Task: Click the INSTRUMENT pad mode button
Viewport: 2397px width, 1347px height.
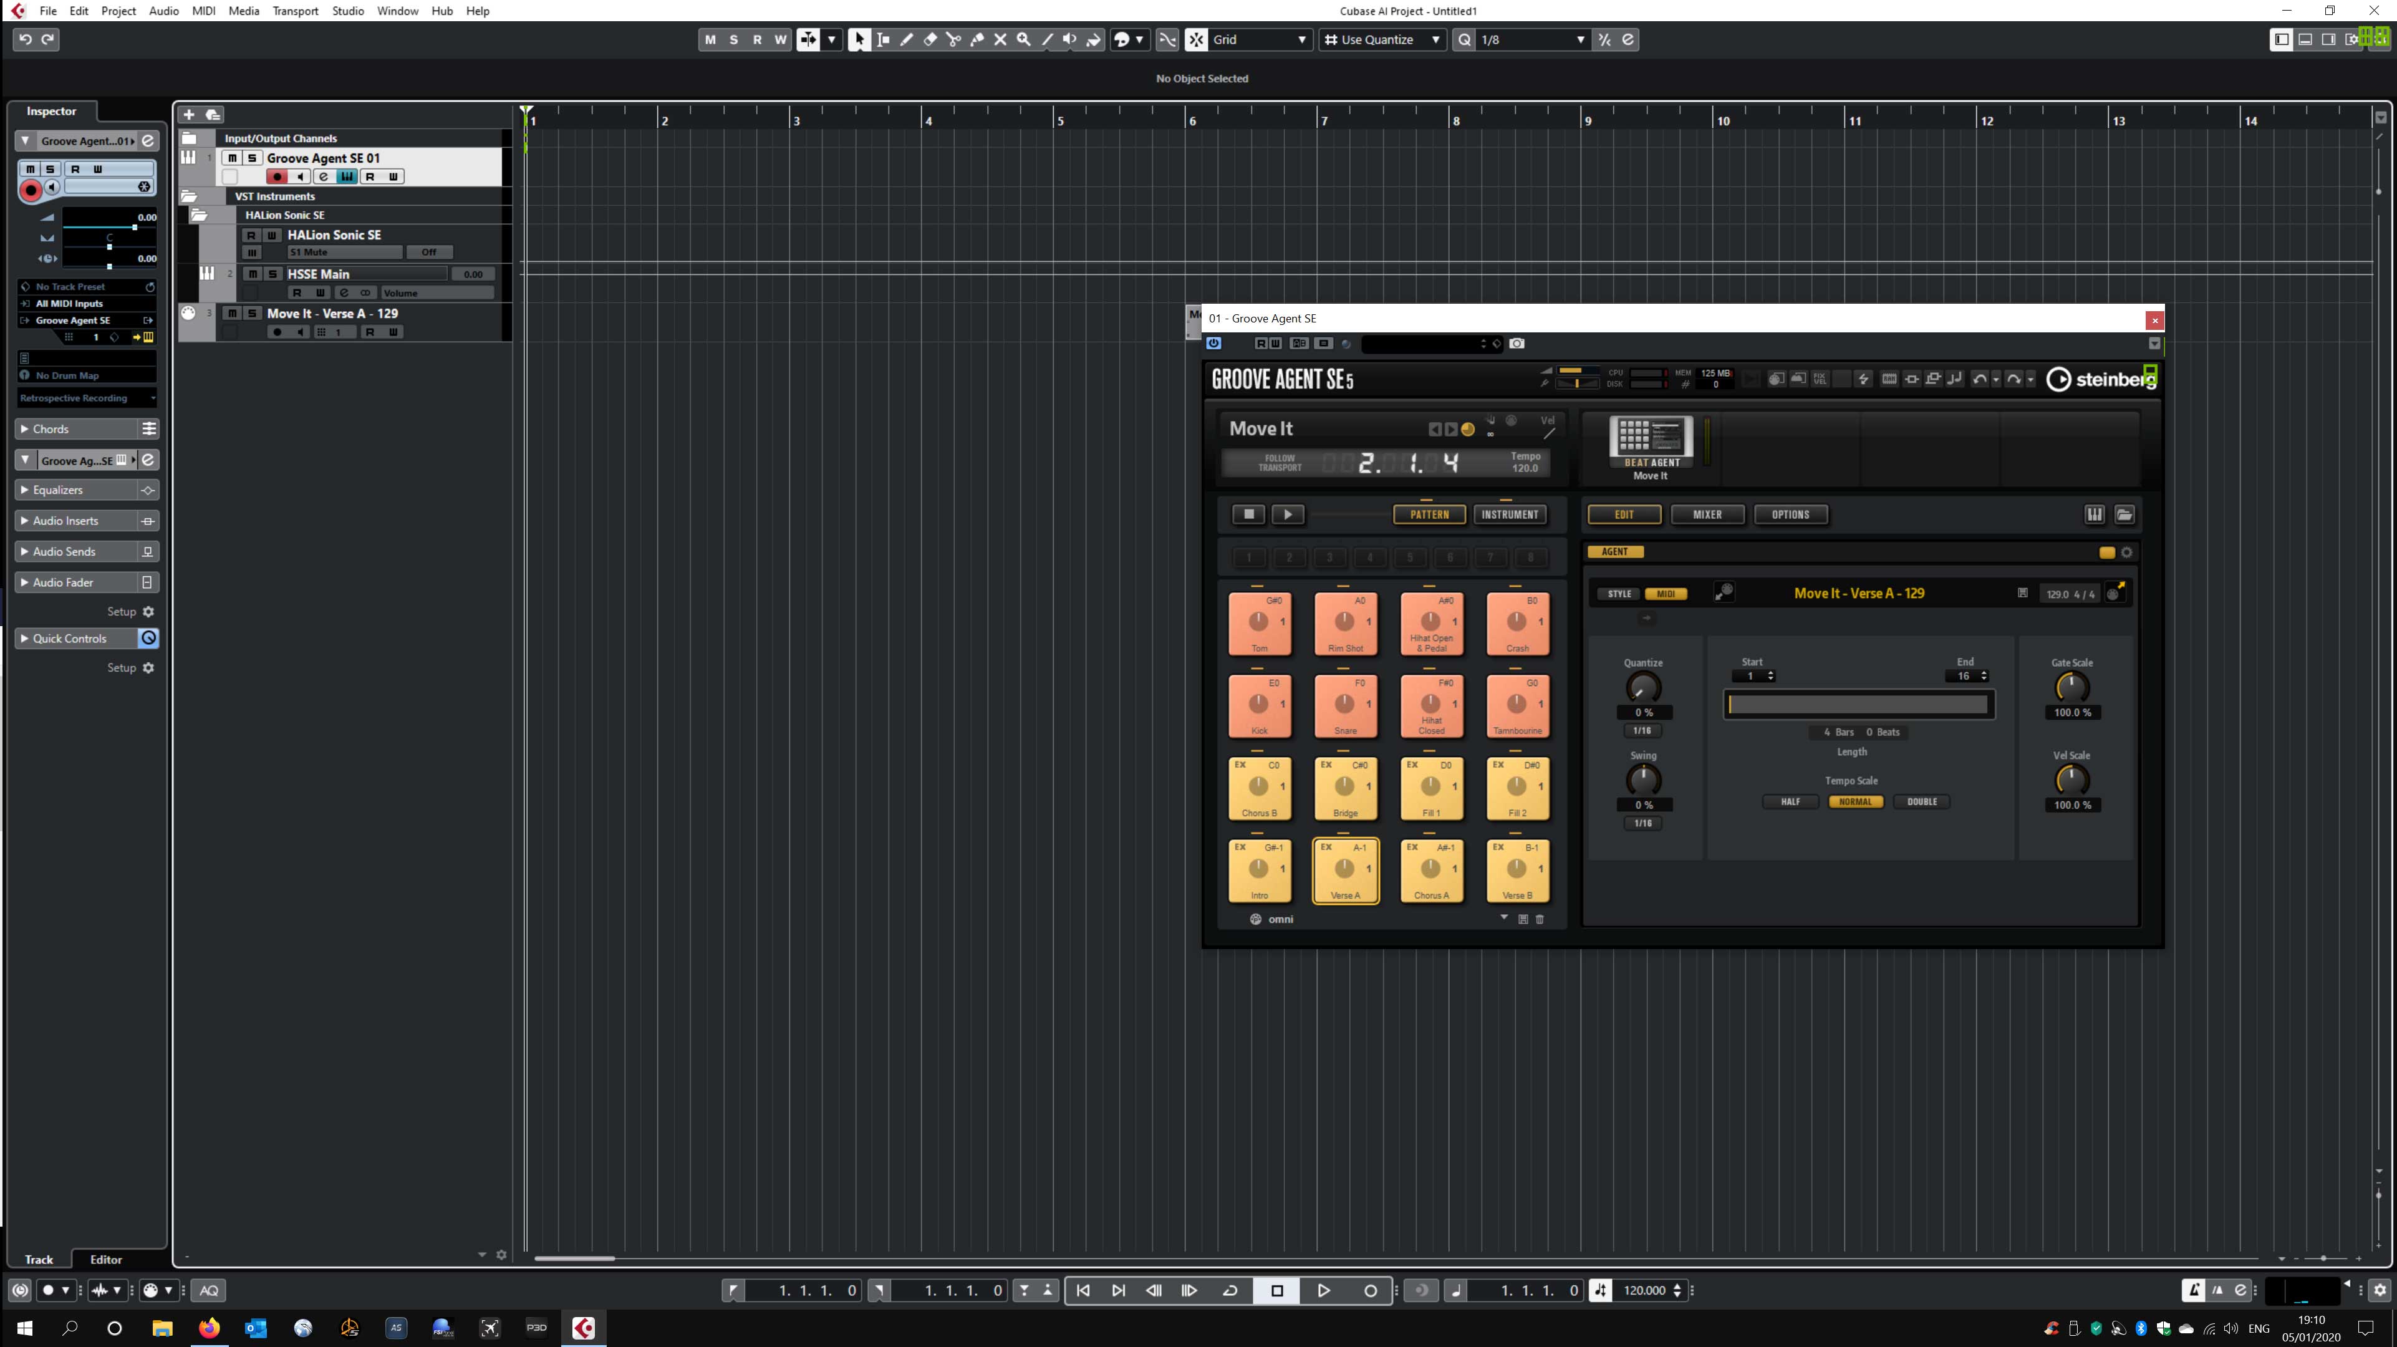Action: click(x=1509, y=514)
